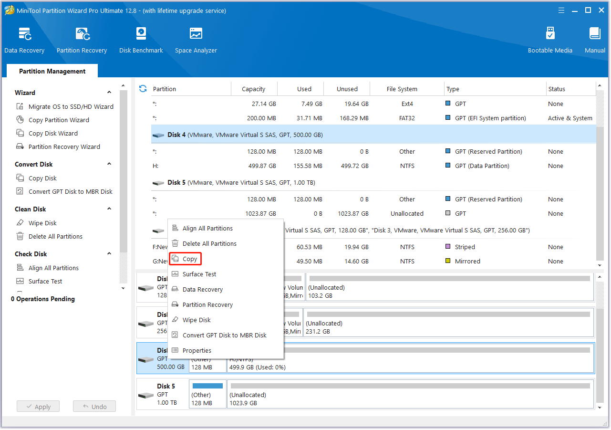
Task: Click scroll-down arrow of partition list scrollbar
Action: 600,265
